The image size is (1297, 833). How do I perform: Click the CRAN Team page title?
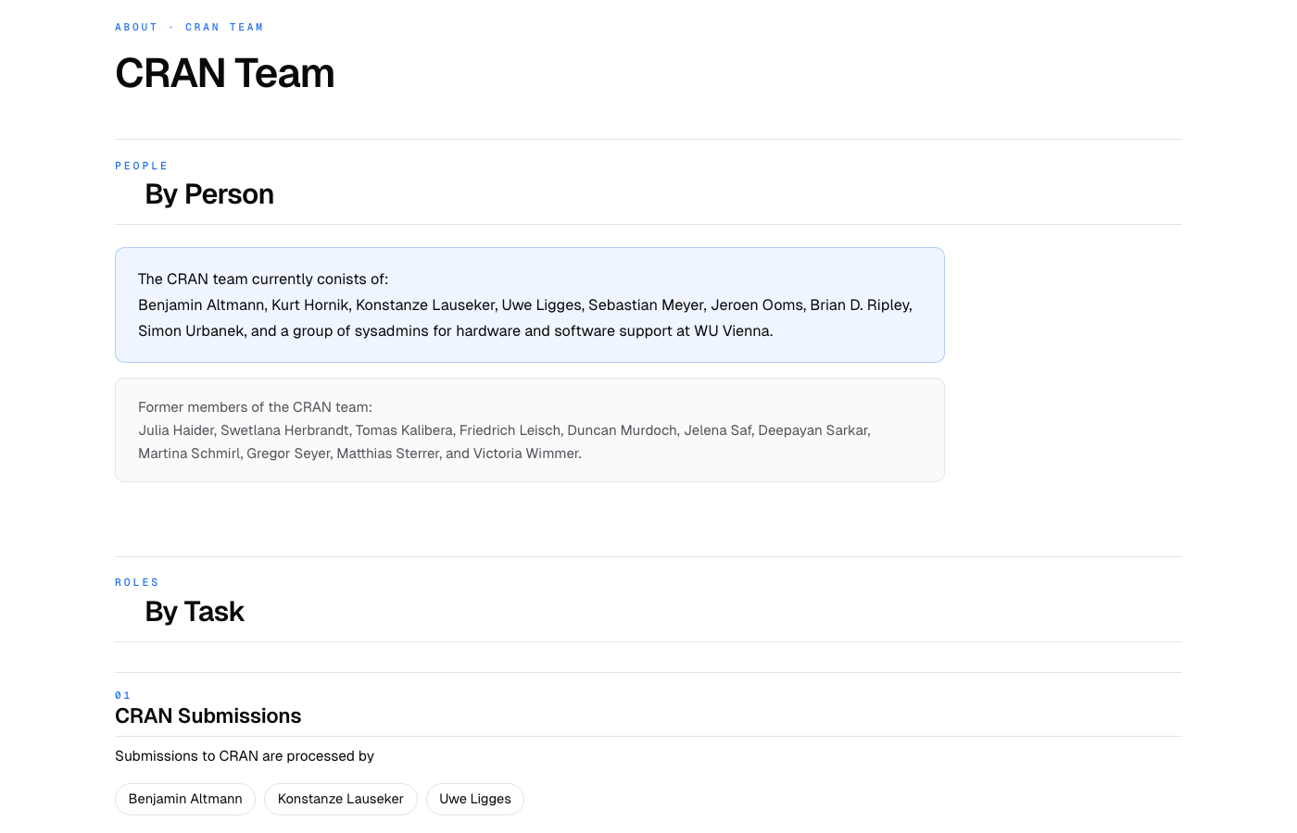click(224, 73)
